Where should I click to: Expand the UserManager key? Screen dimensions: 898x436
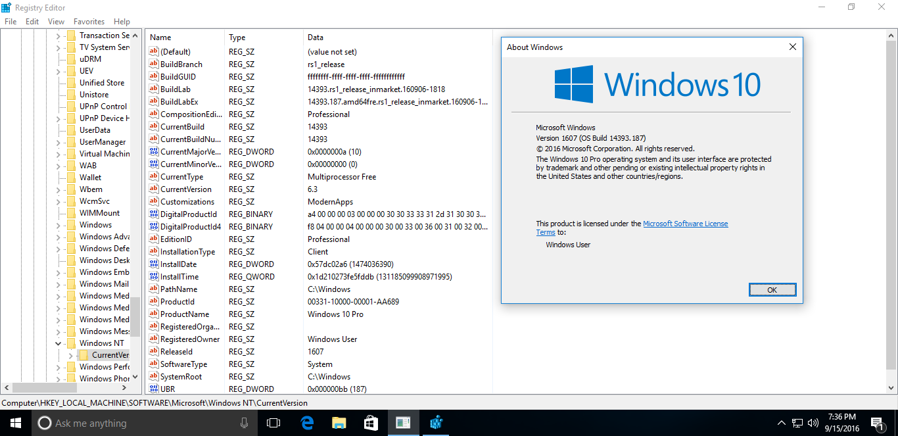point(58,142)
